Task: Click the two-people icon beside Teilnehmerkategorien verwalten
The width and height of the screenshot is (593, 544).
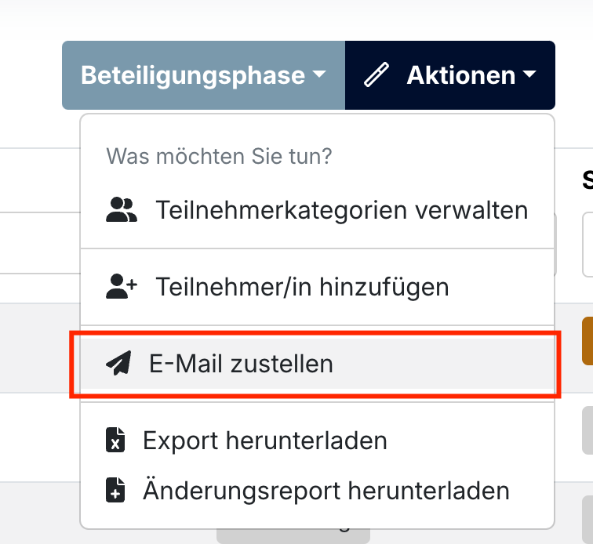Action: (x=122, y=209)
